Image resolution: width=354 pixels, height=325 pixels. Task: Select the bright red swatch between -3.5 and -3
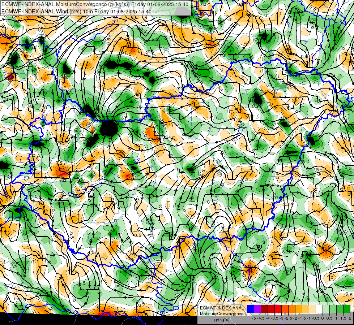pos(278,309)
